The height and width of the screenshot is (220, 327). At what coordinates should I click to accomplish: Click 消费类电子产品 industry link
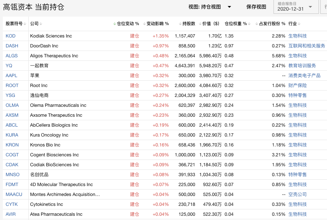(304, 76)
